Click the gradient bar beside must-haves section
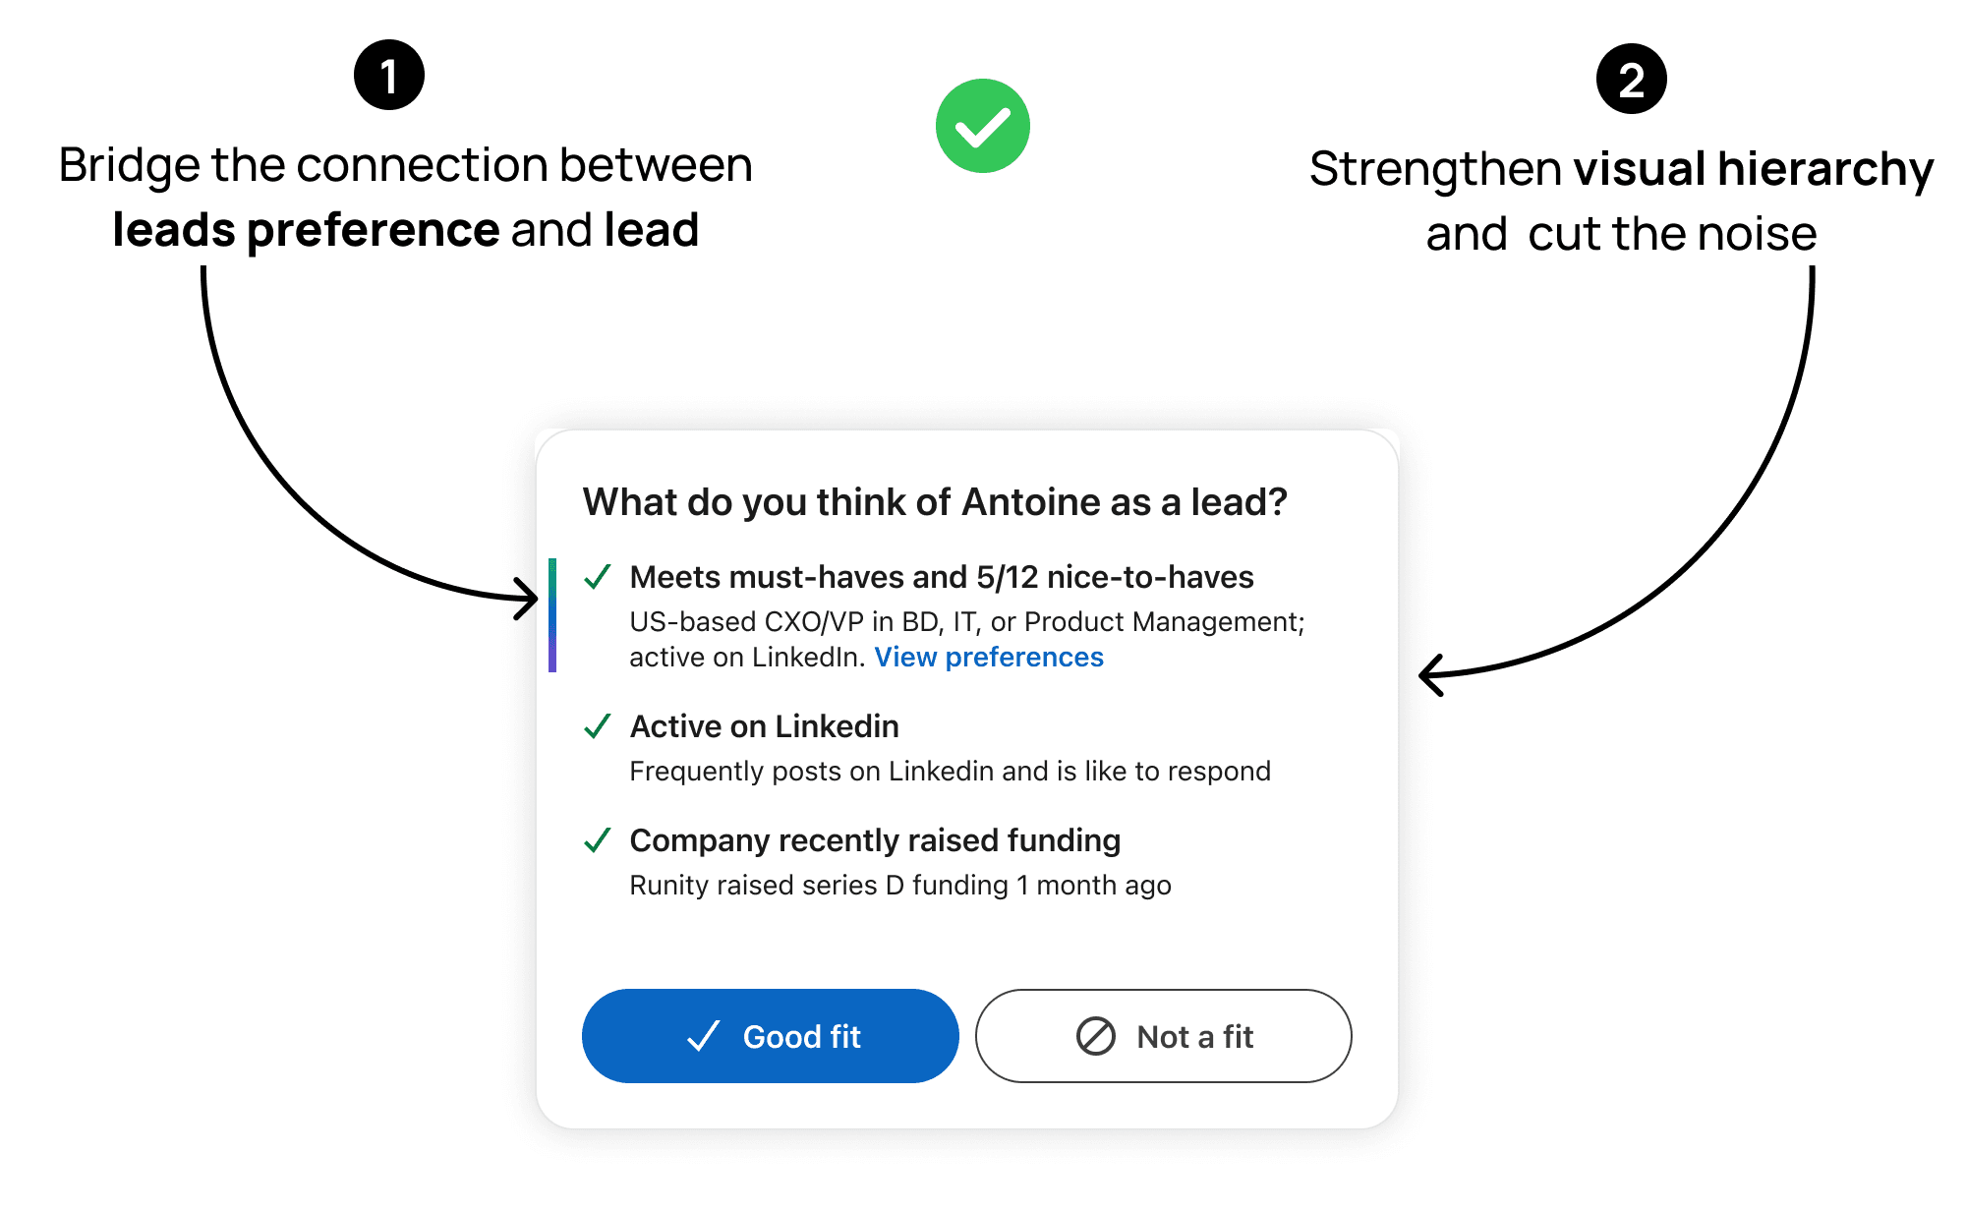This screenshot has height=1209, width=1966. click(x=553, y=616)
